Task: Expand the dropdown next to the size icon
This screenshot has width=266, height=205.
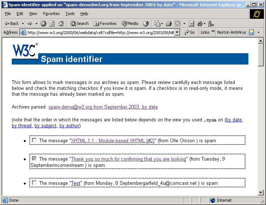Action: click(x=184, y=23)
